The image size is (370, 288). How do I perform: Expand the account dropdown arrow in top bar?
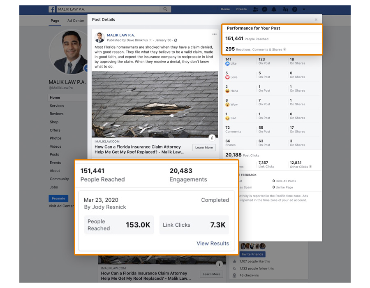point(304,9)
